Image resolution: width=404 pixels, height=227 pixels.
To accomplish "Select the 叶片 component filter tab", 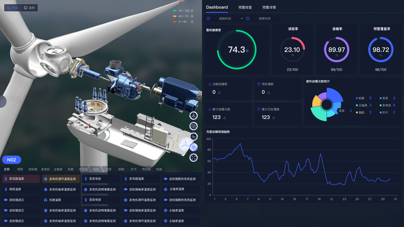I will pos(134,169).
